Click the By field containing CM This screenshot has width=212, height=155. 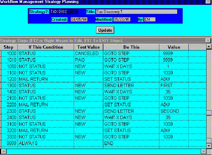[x=149, y=20]
